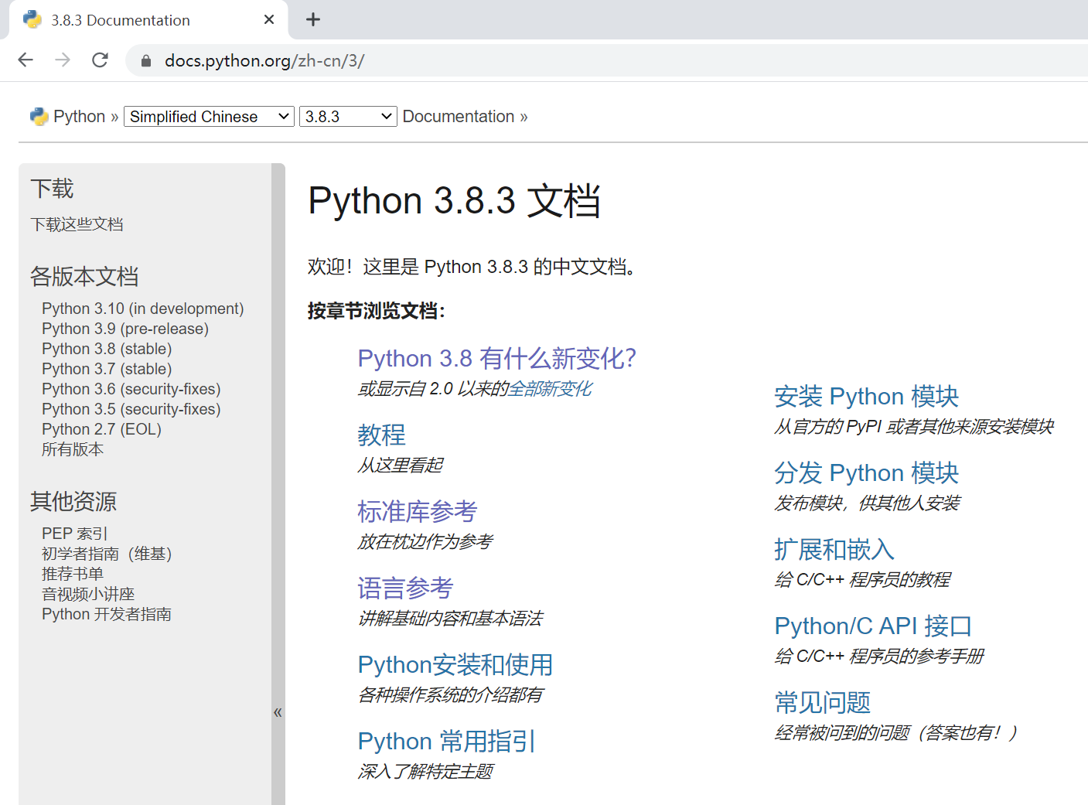The width and height of the screenshot is (1088, 805).
Task: Open the 教程 tutorial link
Action: coord(381,435)
